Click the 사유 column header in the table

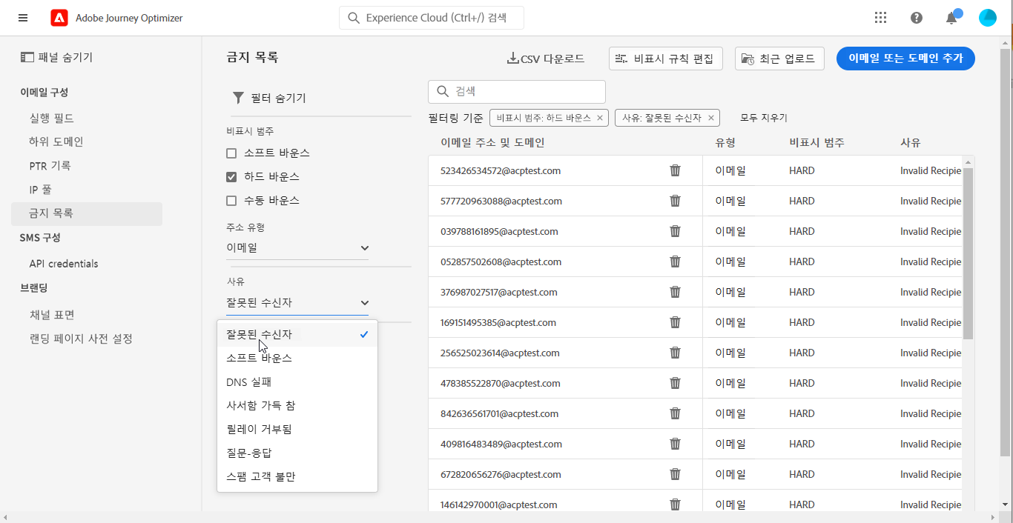pyautogui.click(x=911, y=143)
